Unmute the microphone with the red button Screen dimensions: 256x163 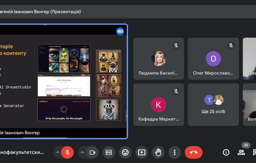click(67, 152)
